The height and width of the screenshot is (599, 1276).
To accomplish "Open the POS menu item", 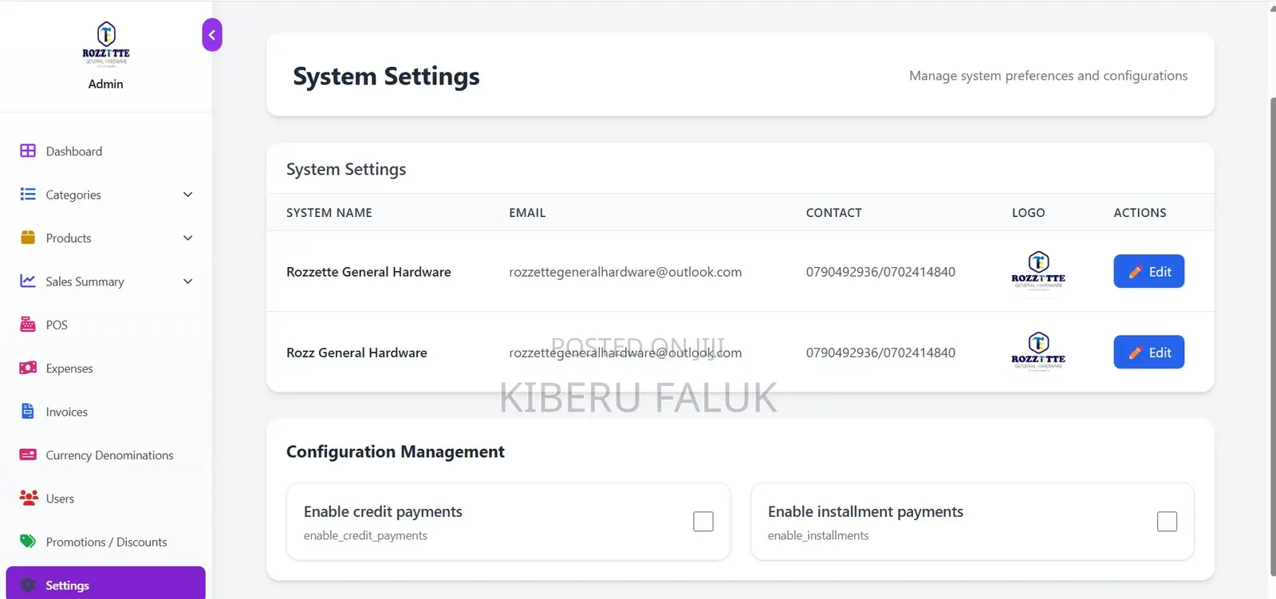I will point(106,325).
